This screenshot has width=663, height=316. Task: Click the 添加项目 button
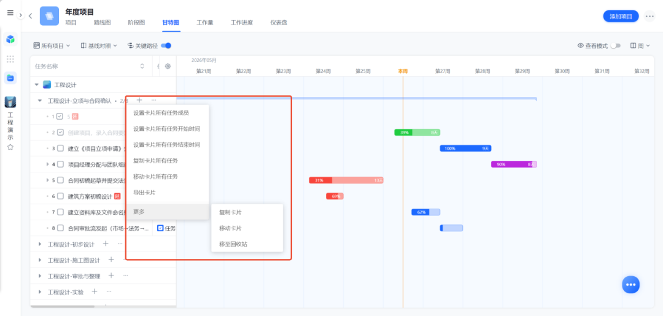click(x=621, y=17)
